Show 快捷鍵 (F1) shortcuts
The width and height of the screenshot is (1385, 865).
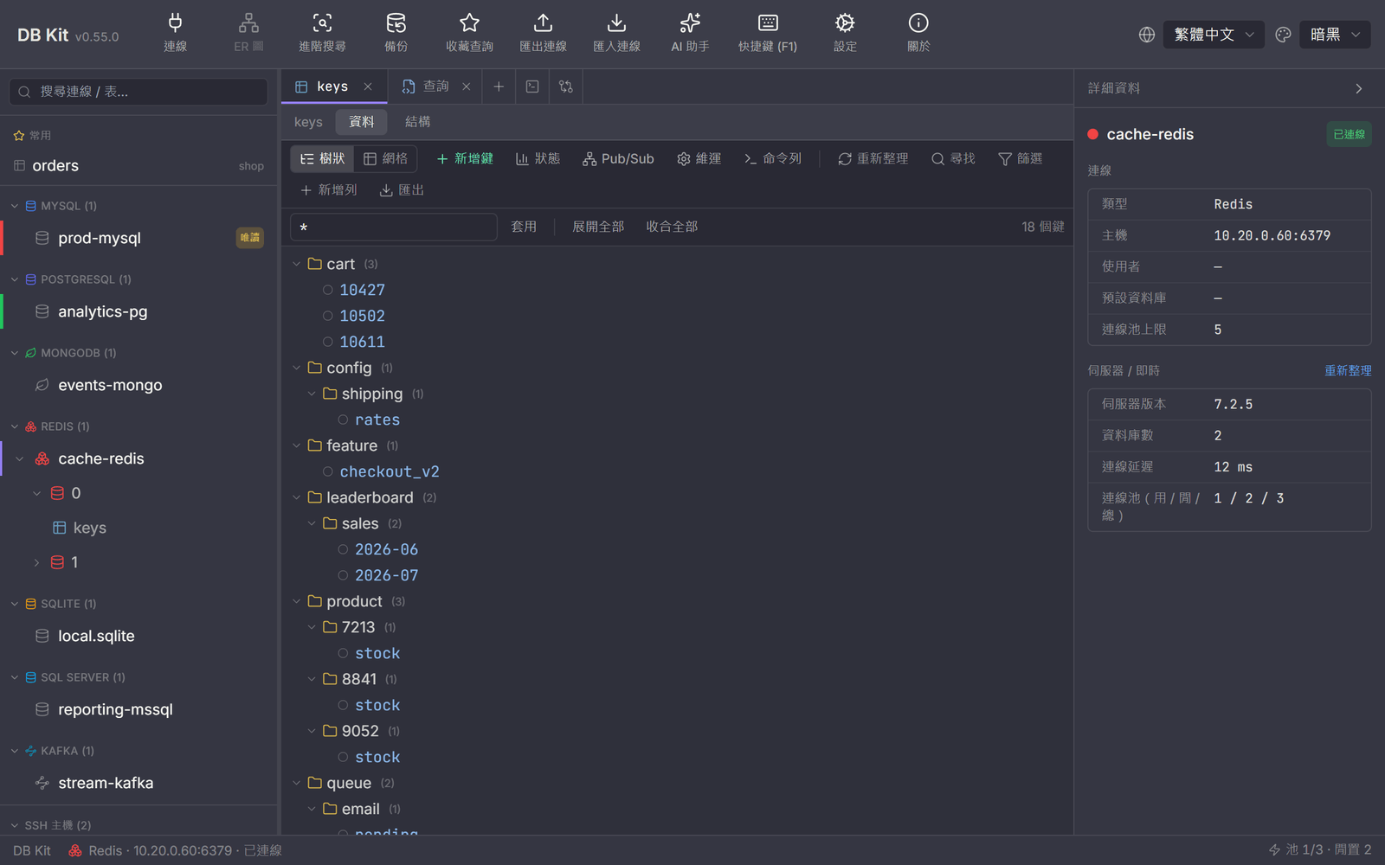click(768, 34)
